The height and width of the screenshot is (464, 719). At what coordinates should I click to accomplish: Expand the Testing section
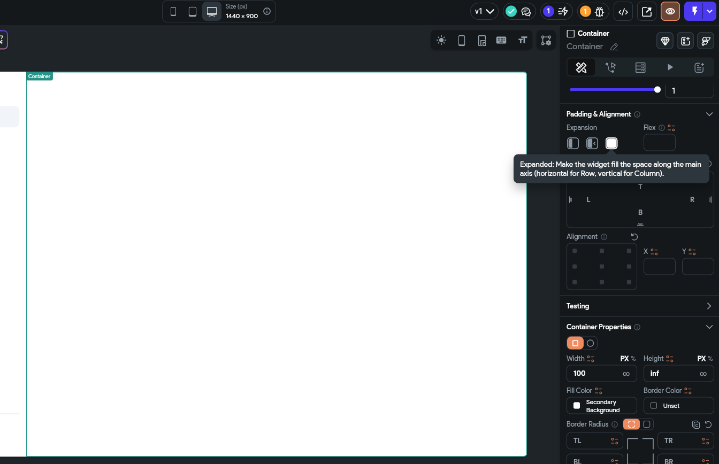point(709,306)
